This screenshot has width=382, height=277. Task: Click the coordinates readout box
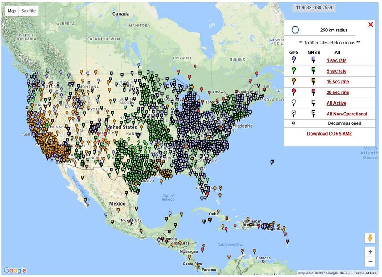coord(314,8)
